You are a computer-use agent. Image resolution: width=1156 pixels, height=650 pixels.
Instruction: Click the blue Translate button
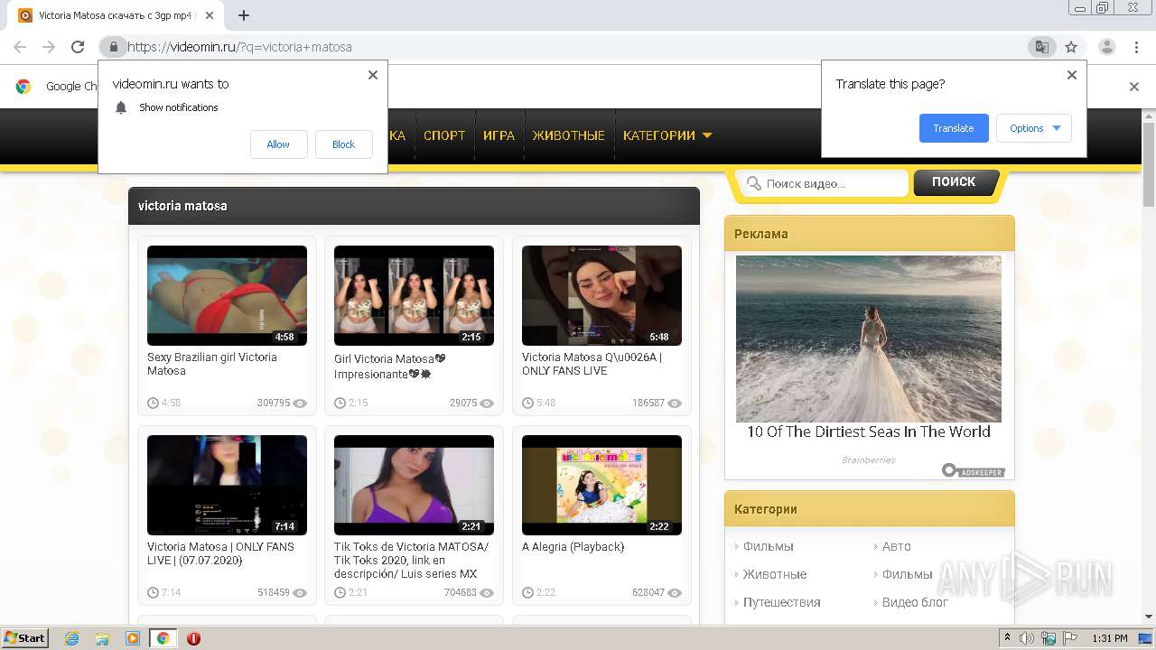pos(954,128)
